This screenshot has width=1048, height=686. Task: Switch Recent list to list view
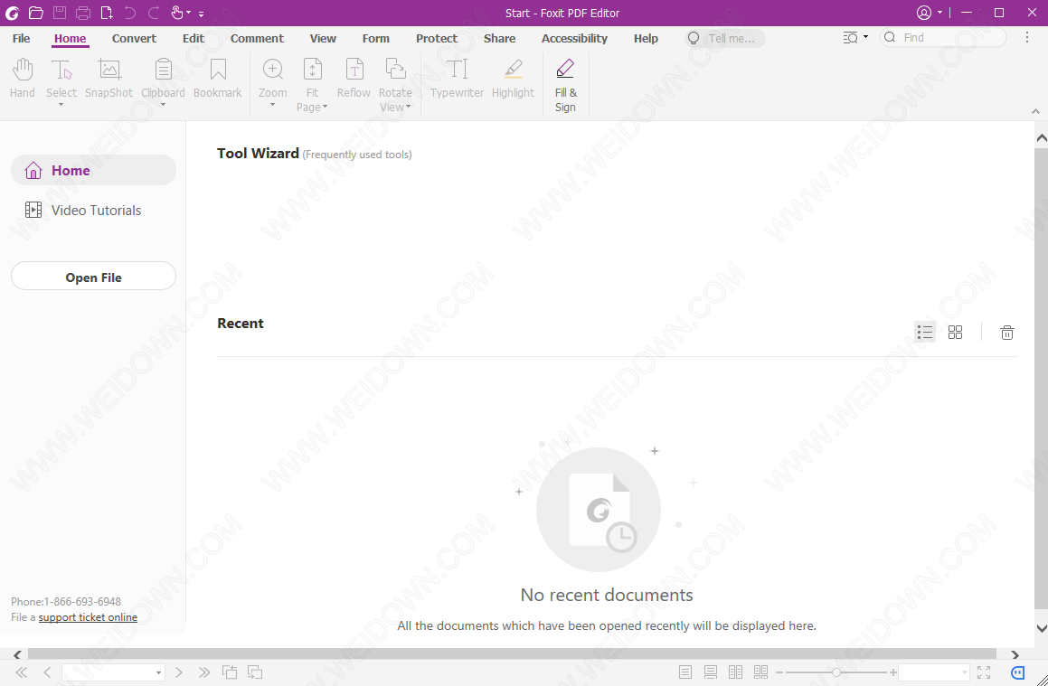925,332
